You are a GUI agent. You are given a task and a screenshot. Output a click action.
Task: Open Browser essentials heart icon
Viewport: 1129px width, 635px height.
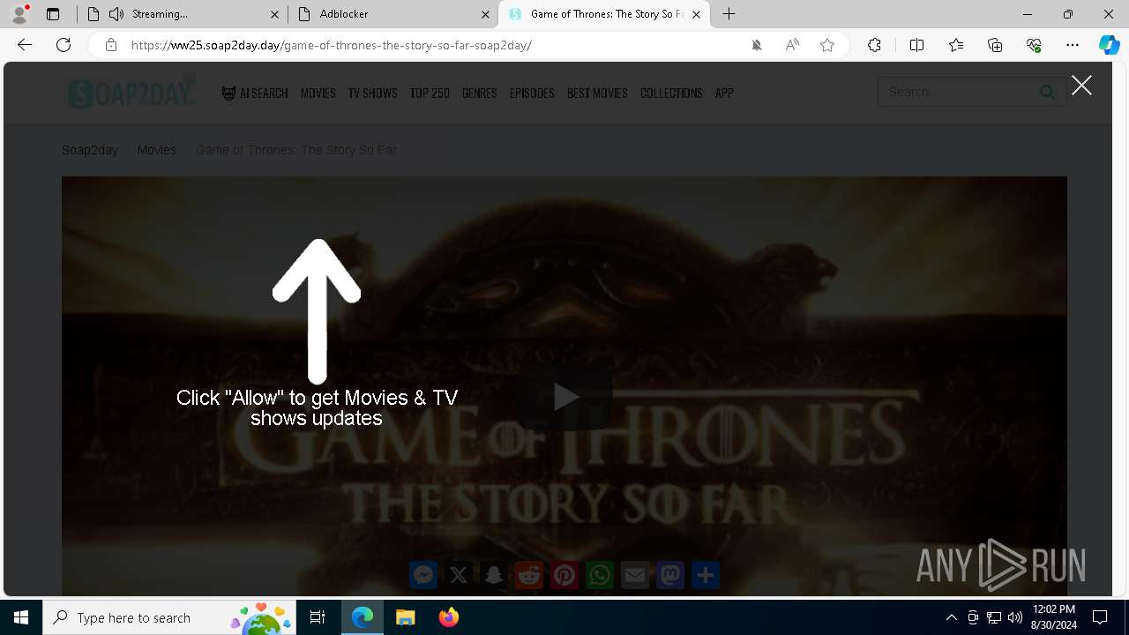[x=1034, y=45]
